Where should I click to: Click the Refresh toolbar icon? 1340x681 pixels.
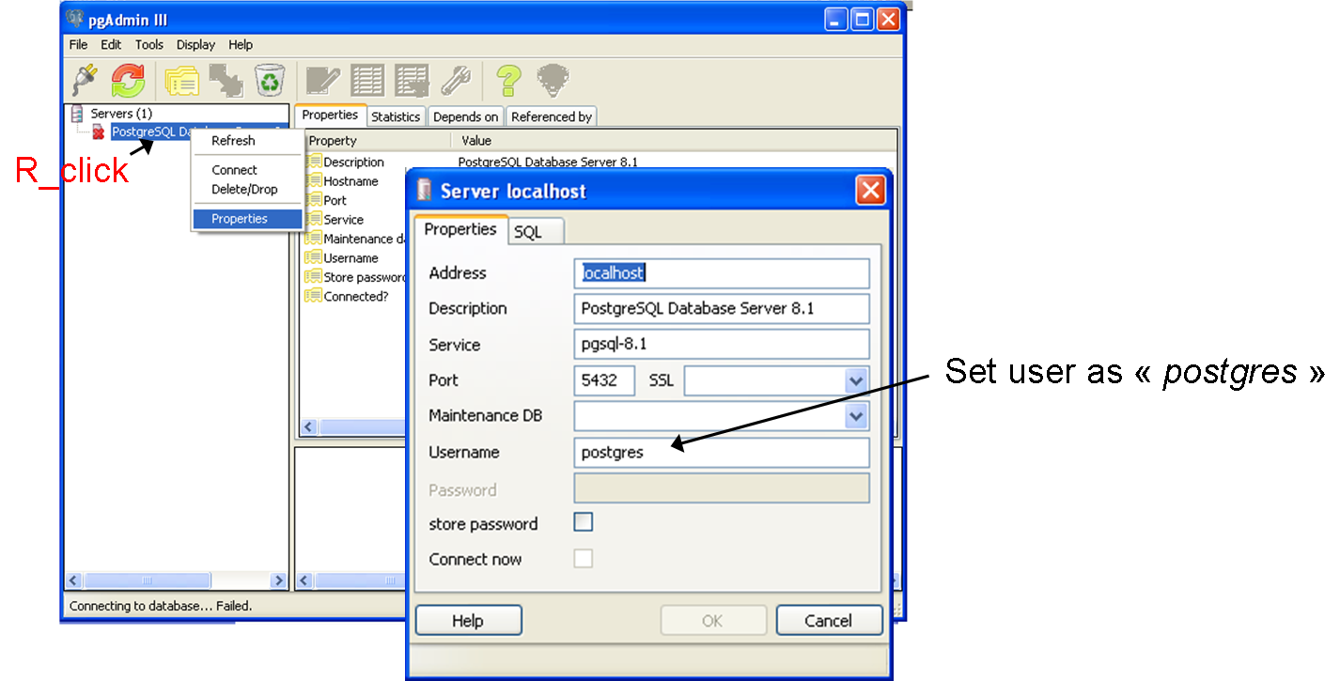point(129,81)
